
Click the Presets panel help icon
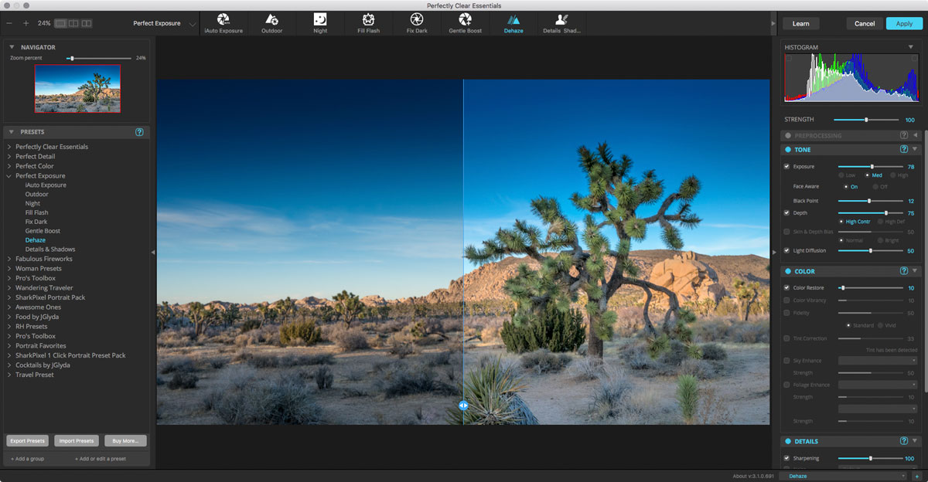coord(139,132)
